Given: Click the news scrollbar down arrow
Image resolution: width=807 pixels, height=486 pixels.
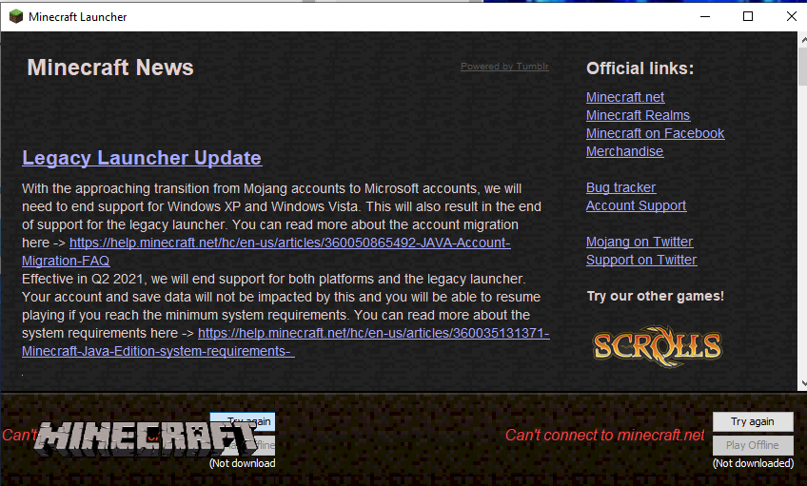Looking at the screenshot, I should coord(803,383).
